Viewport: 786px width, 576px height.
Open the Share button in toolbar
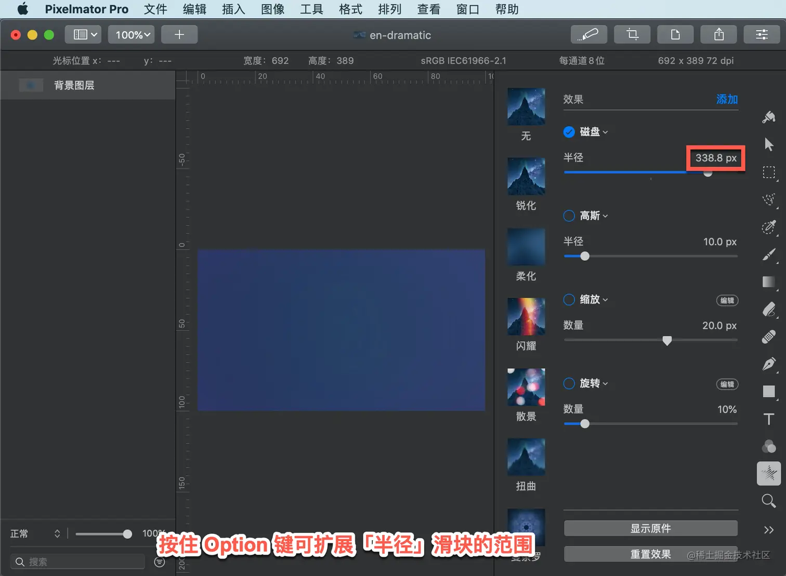pyautogui.click(x=718, y=35)
